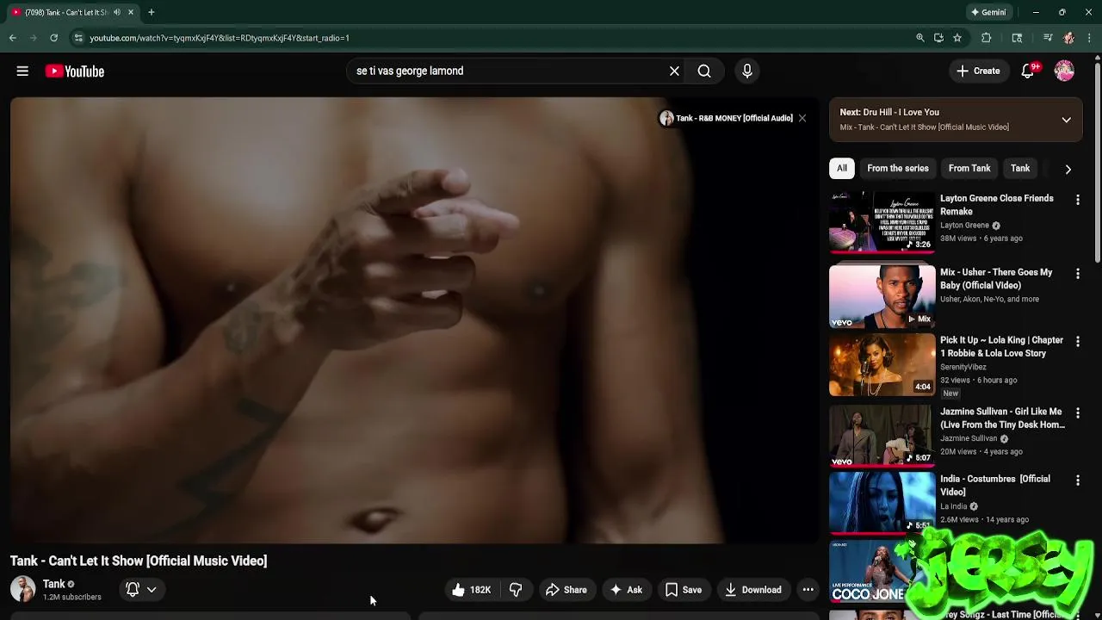Open Layton Greene Close Friends Remake thumbnail
The image size is (1102, 620).
click(882, 222)
